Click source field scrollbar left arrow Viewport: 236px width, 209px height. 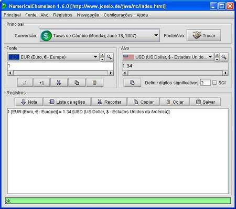(10, 73)
